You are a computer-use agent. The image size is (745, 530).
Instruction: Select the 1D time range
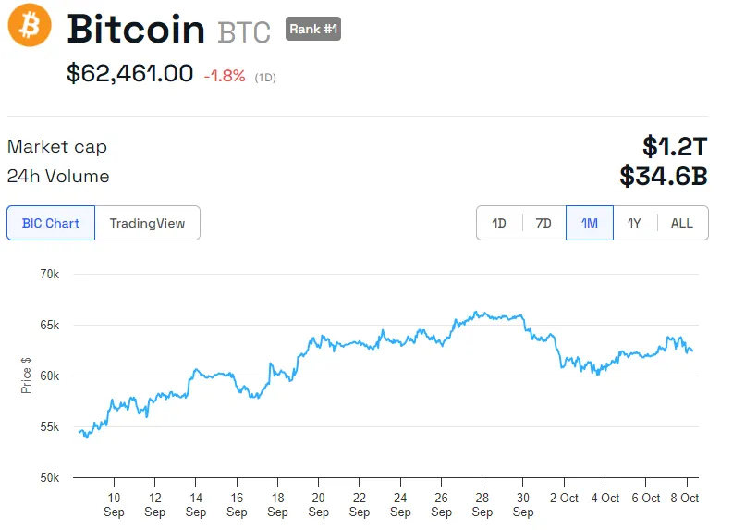coord(499,223)
